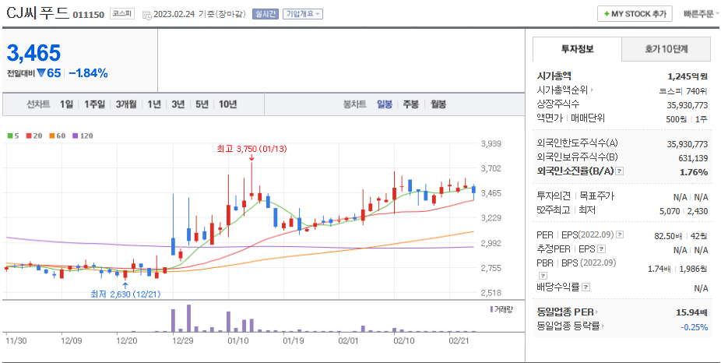This screenshot has height=363, width=721.
Task: Click the 동일업종 PER link
Action: pyautogui.click(x=565, y=312)
